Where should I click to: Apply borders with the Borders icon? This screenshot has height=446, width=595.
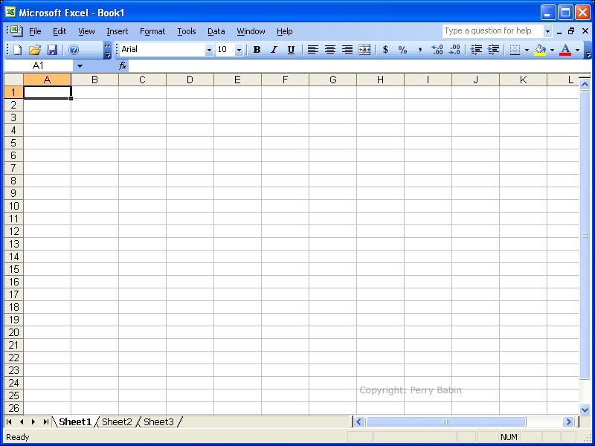pyautogui.click(x=515, y=50)
